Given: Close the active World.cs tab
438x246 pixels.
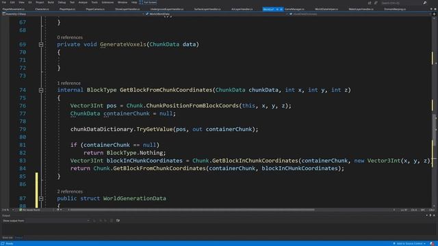Looking at the screenshot, I should [x=281, y=9].
